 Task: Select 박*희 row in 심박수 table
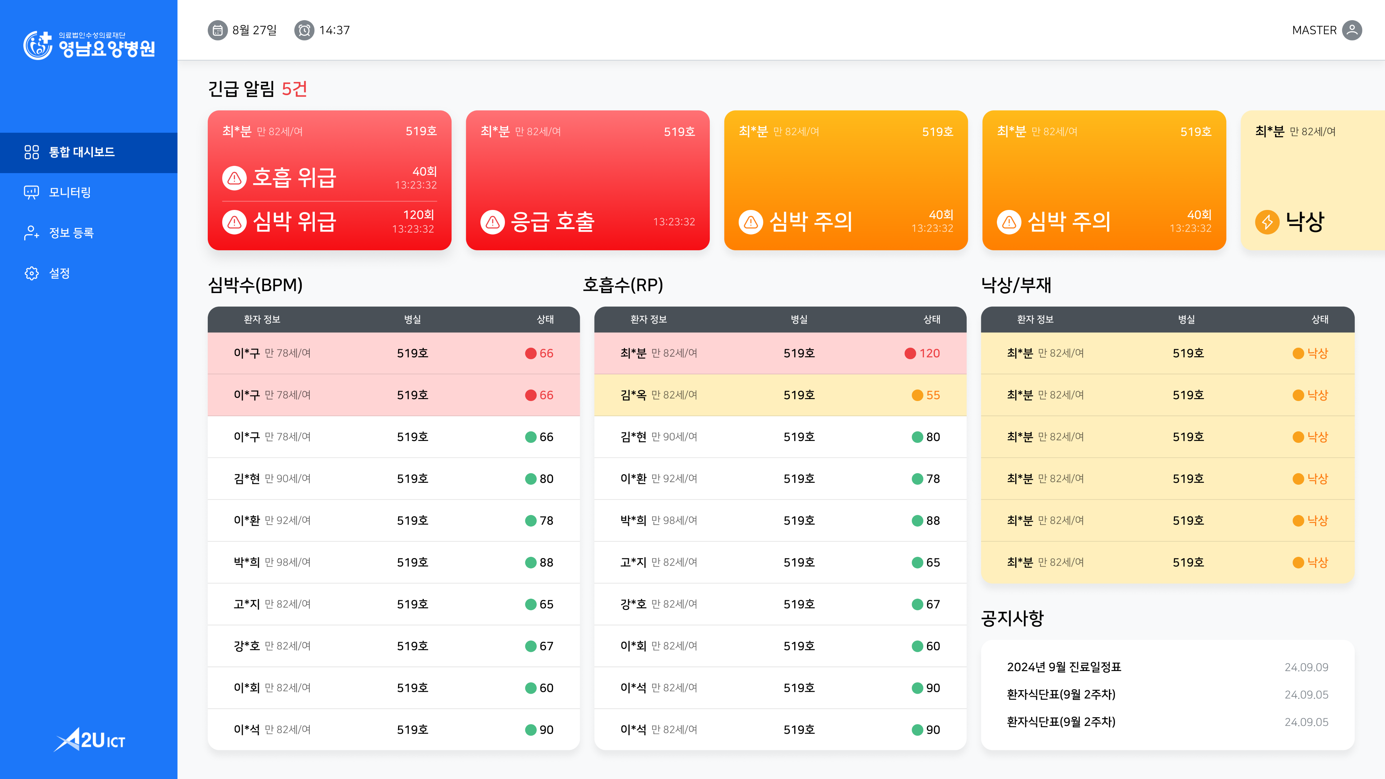[x=393, y=562]
